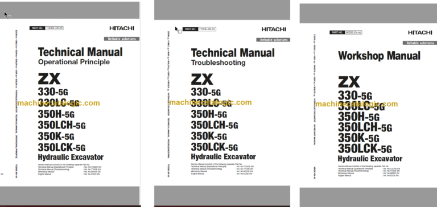
Task: Click the large ZX text on Troubleshooting cover
Action: (x=202, y=80)
